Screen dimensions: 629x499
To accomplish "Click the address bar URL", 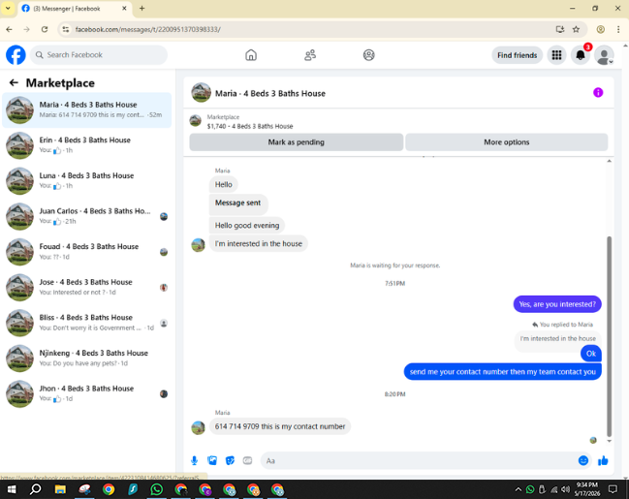I will [147, 29].
